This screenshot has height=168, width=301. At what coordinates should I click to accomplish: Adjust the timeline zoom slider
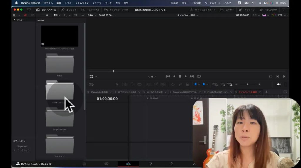pos(248,85)
